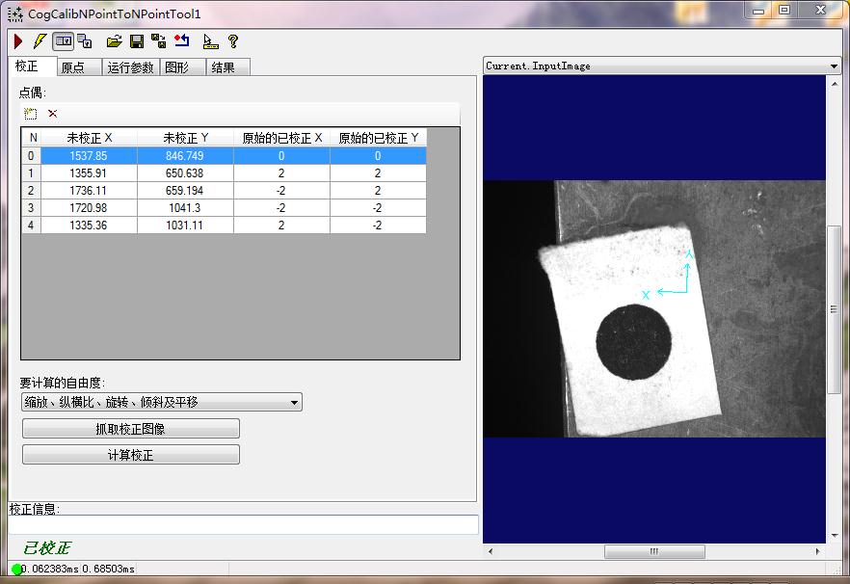Toggle the local image display button
850x584 pixels.
click(63, 41)
